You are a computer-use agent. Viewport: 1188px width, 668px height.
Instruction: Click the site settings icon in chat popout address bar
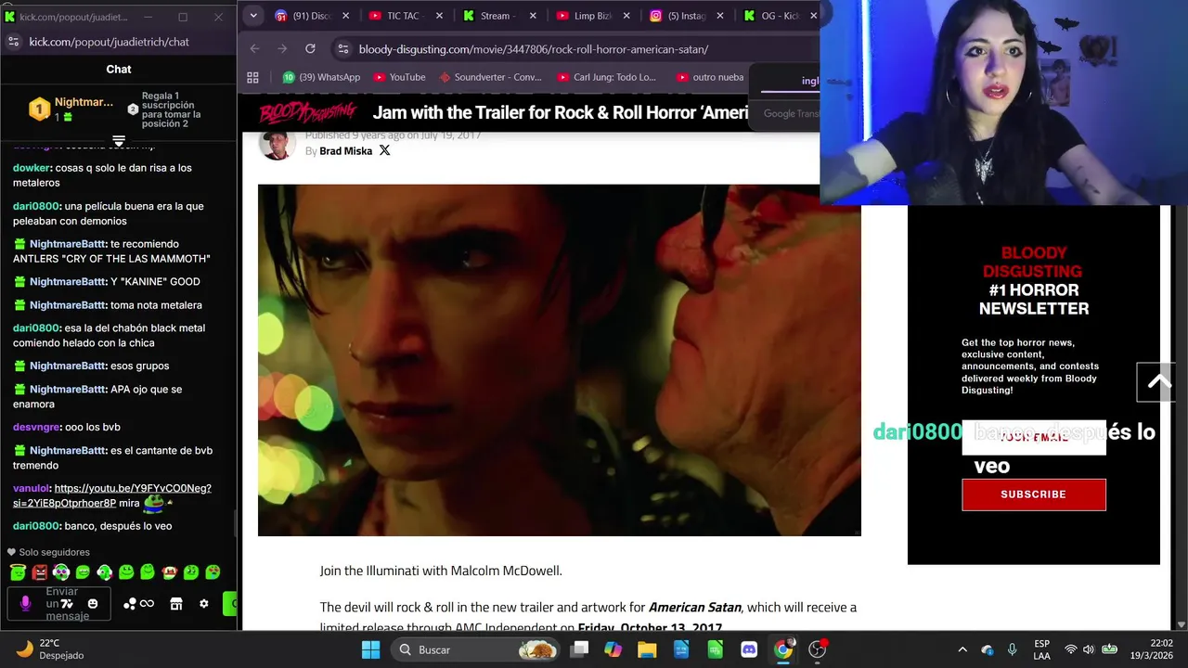pyautogui.click(x=13, y=42)
